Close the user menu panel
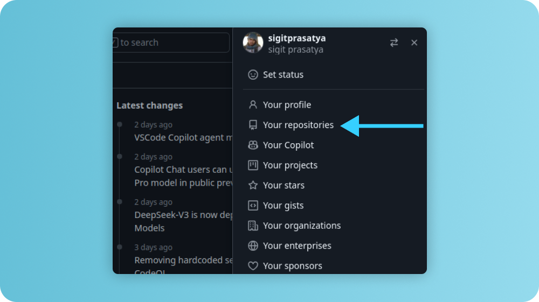539x302 pixels. (x=414, y=43)
